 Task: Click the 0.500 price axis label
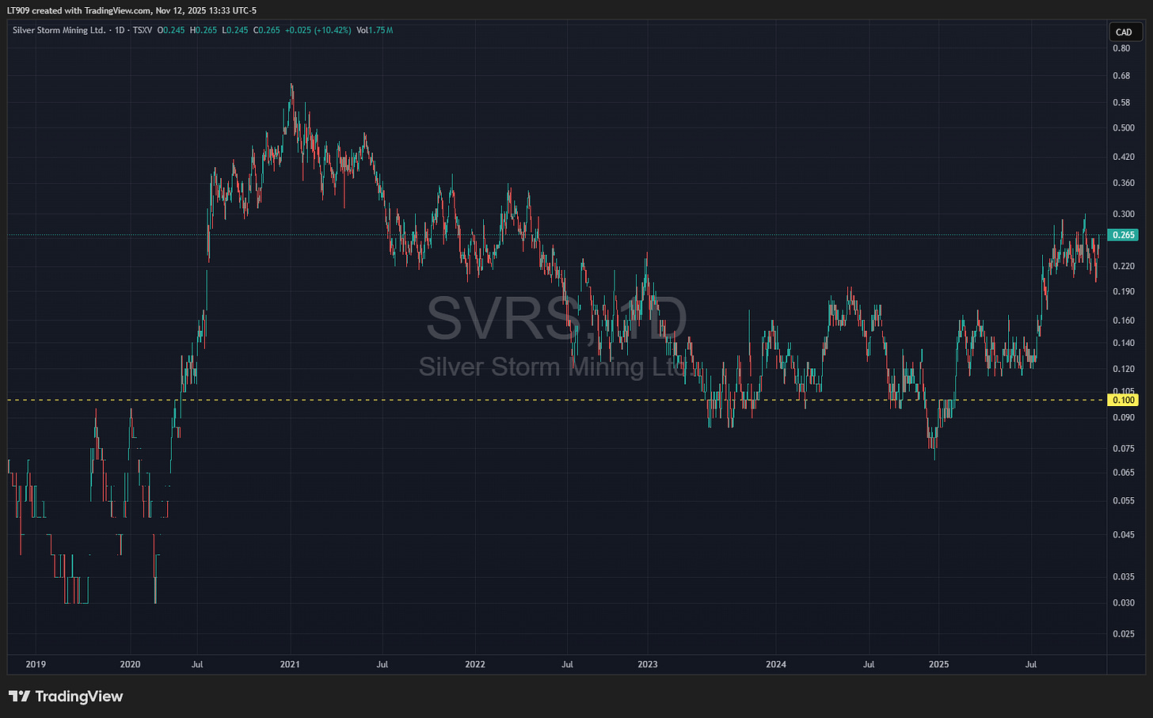click(1124, 127)
